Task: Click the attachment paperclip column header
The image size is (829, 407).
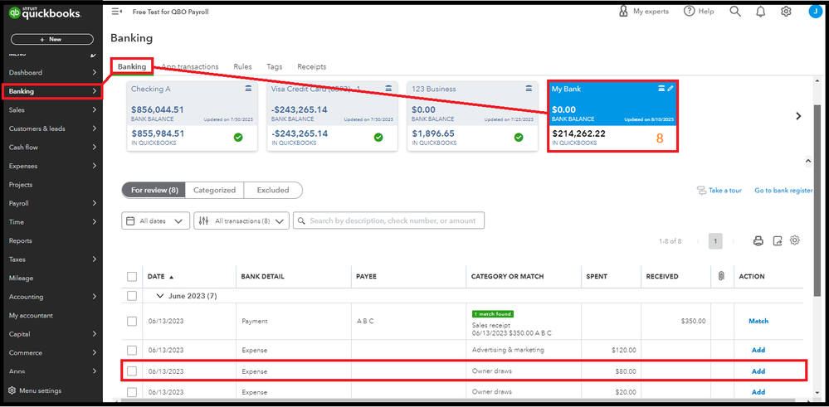Action: pos(721,276)
